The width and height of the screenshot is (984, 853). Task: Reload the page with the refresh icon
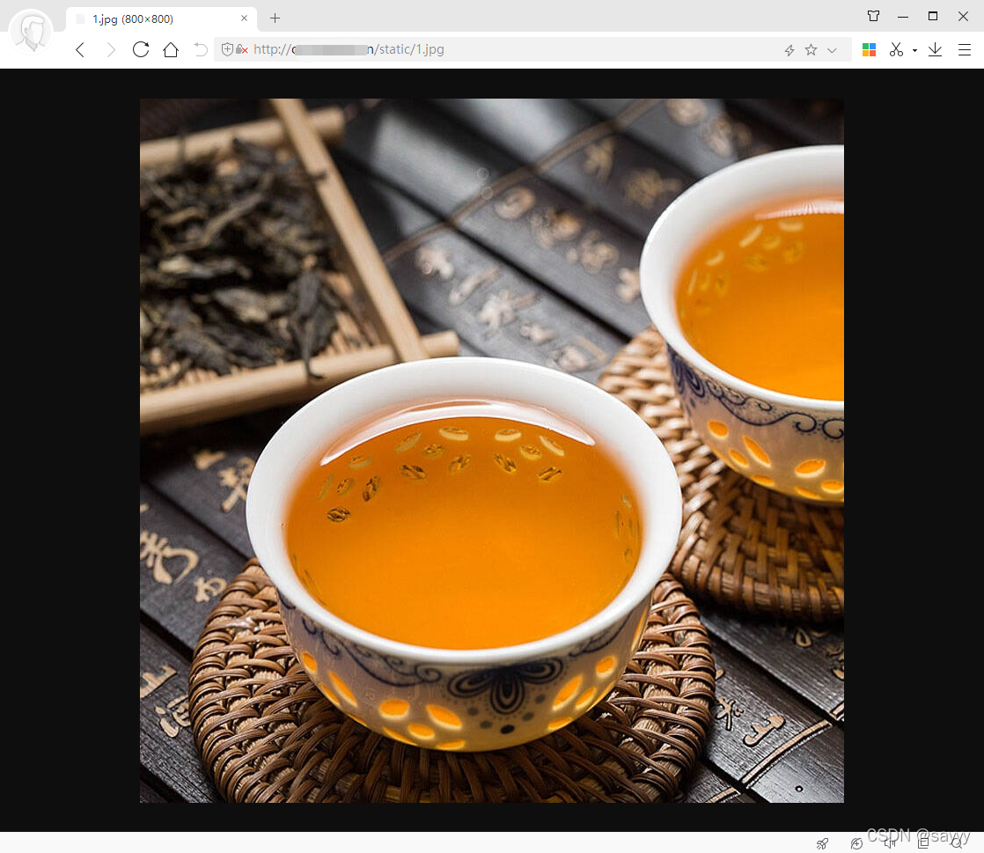tap(141, 49)
